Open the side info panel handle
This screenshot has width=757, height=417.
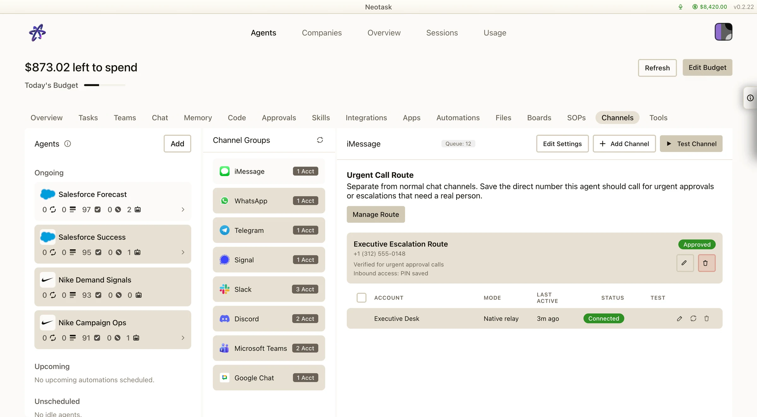(750, 98)
